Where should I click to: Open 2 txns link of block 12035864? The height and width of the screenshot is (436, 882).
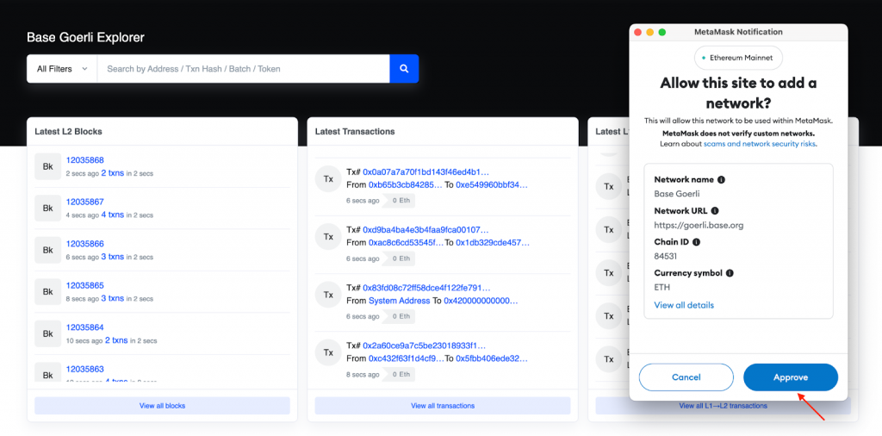click(x=116, y=339)
